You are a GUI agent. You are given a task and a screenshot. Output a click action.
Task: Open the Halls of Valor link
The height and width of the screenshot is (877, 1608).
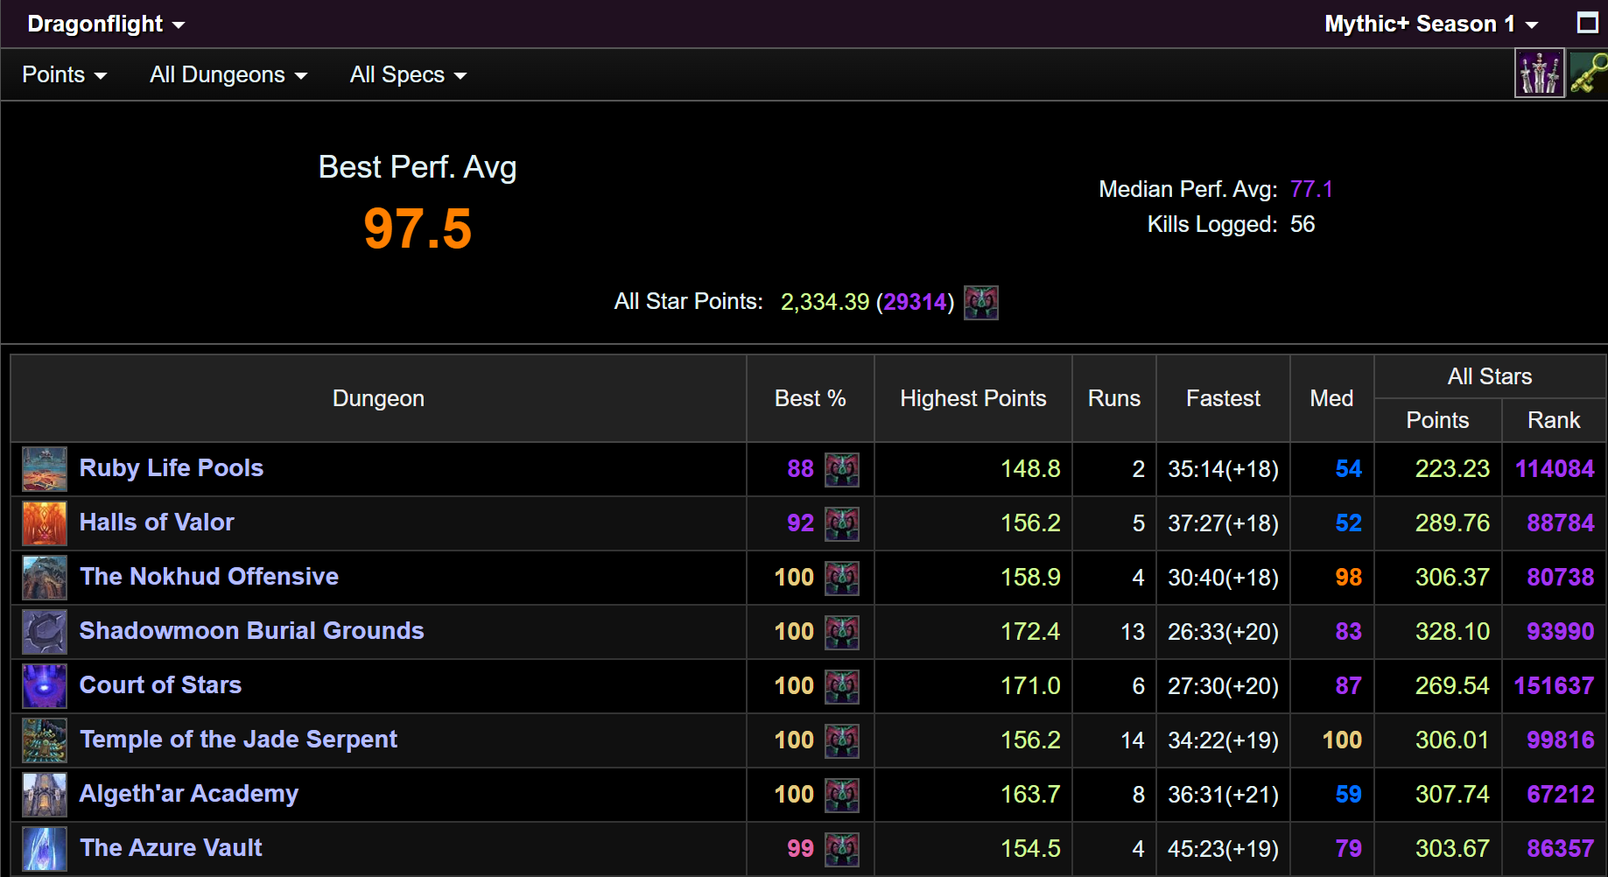157,523
